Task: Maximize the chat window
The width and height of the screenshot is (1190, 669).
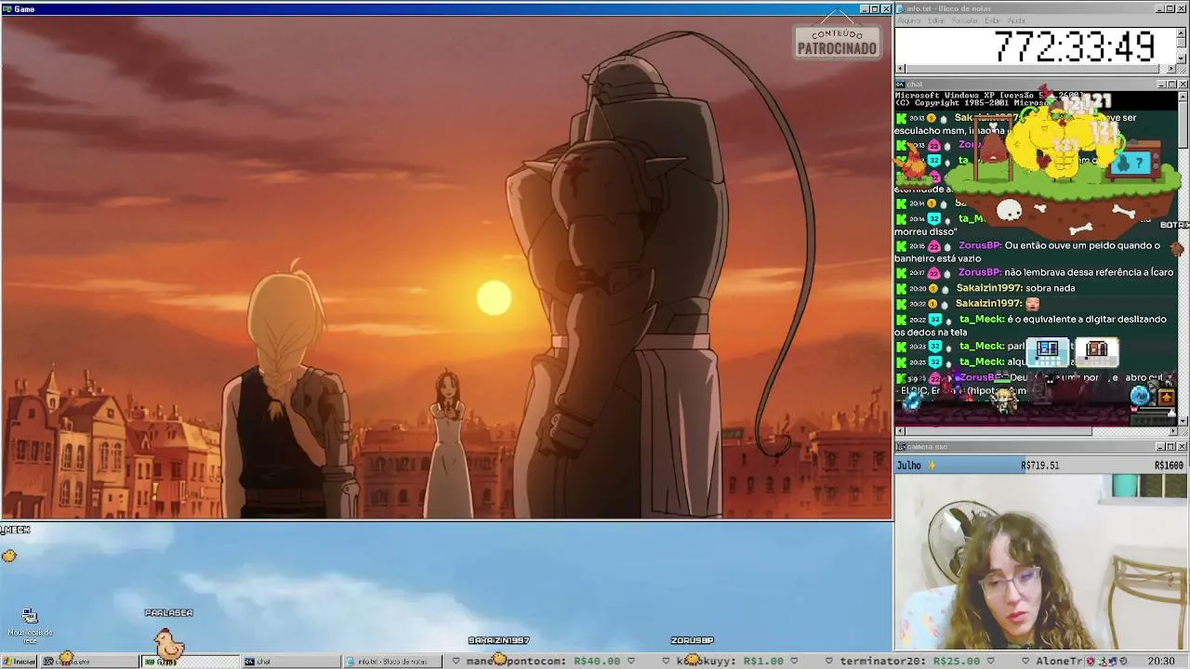Action: (x=1171, y=84)
